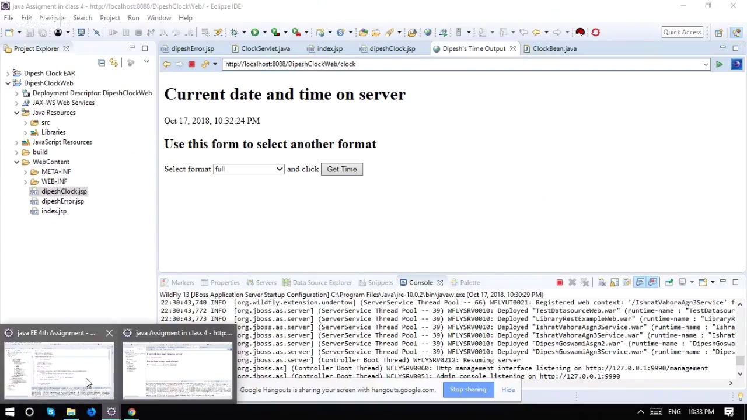Toggle Show Console When Standard Out Changes
This screenshot has height=420, width=747.
640,283
